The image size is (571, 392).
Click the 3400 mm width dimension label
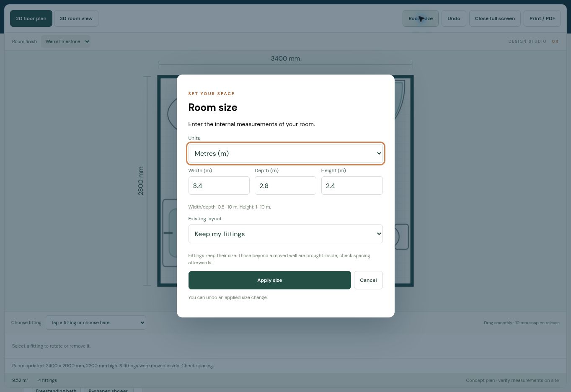[285, 59]
